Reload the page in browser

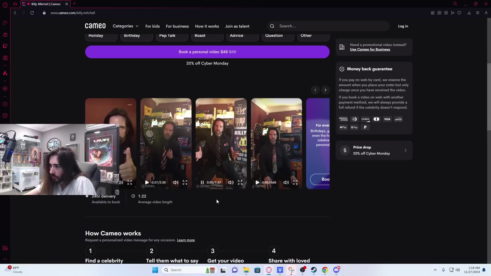(x=32, y=13)
